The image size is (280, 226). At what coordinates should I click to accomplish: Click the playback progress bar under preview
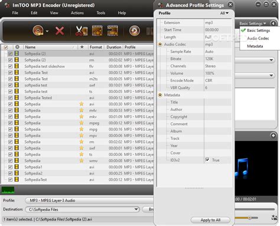[x=255, y=209]
